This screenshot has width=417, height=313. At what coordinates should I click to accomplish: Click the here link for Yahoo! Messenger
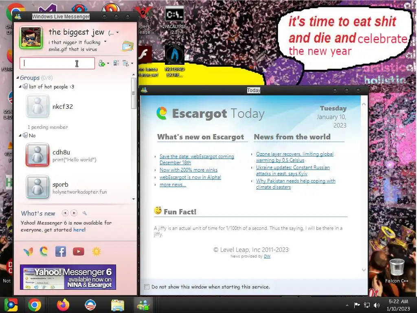(x=79, y=230)
